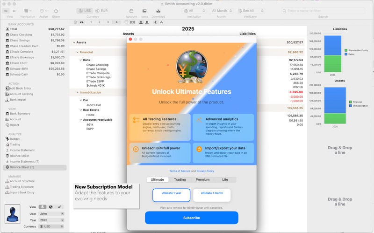This screenshot has height=233, width=374.
Task: Collapse the Financial group
Action: click(x=77, y=52)
